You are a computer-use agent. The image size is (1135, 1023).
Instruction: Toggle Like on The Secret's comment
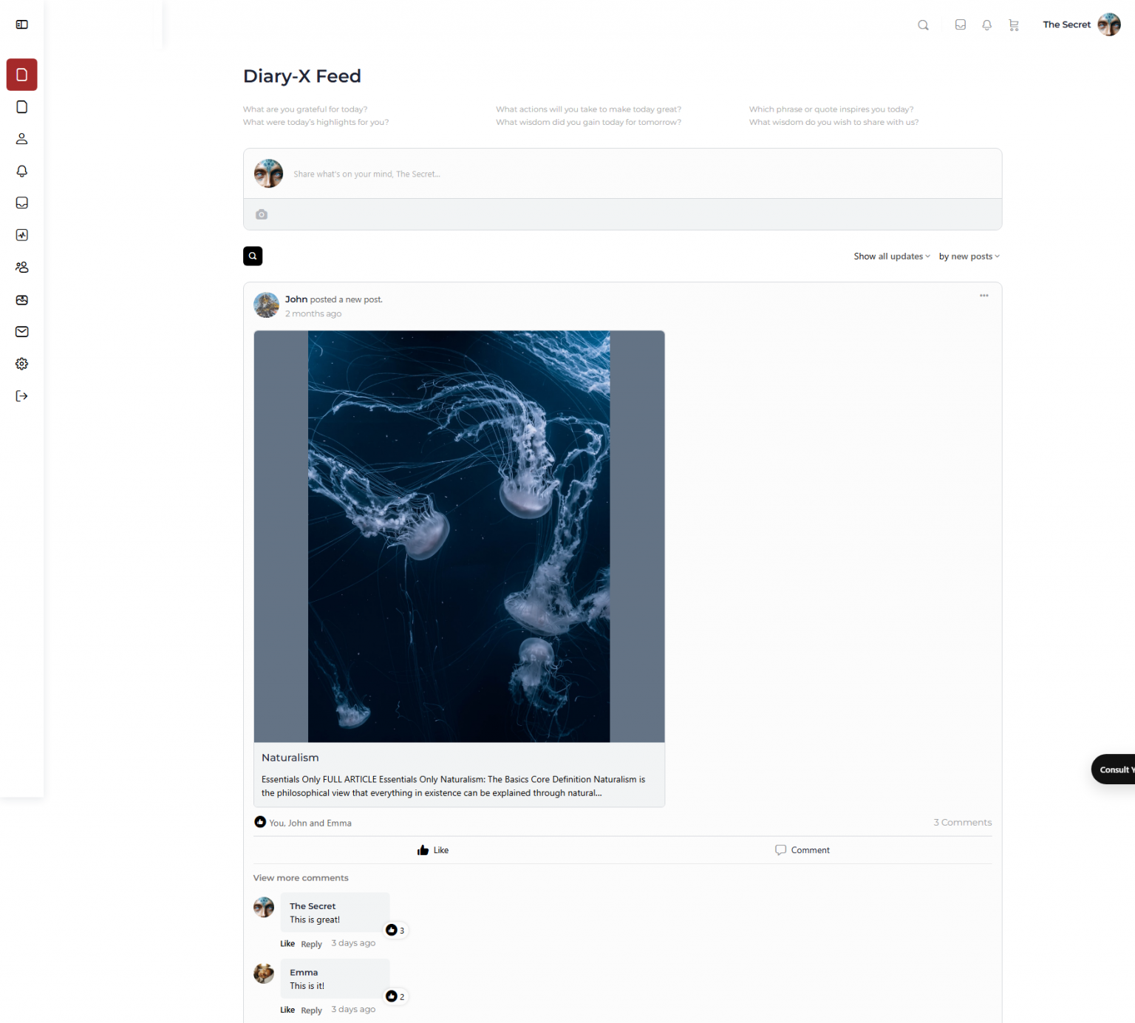click(287, 944)
